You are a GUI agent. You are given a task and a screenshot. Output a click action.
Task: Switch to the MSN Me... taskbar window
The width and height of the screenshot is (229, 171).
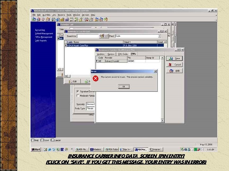coord(82,149)
